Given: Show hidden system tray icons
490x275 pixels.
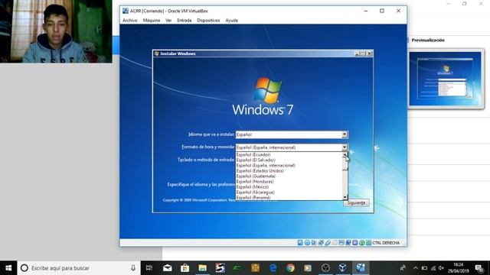Looking at the screenshot, I should 416,268.
